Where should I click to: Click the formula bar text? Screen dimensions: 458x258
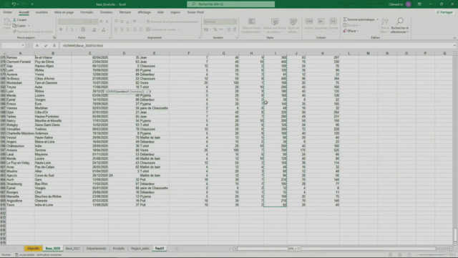[x=83, y=46]
